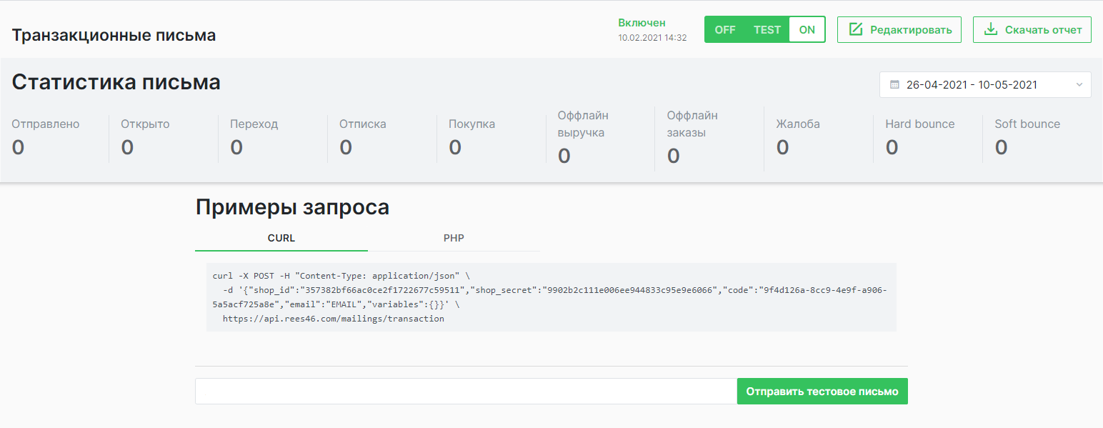
Task: Select the edit pencil icon
Action: (856, 29)
